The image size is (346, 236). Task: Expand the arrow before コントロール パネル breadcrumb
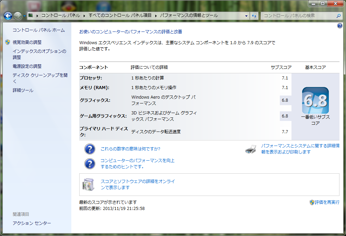(x=37, y=16)
